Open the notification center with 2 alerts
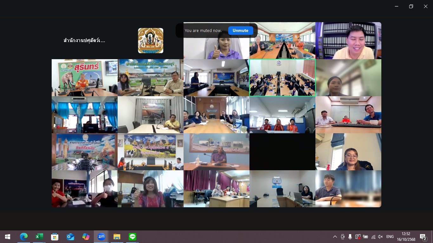This screenshot has height=243, width=433. [423, 237]
